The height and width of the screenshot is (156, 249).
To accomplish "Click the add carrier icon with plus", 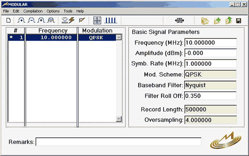I will pyautogui.click(x=21, y=20).
